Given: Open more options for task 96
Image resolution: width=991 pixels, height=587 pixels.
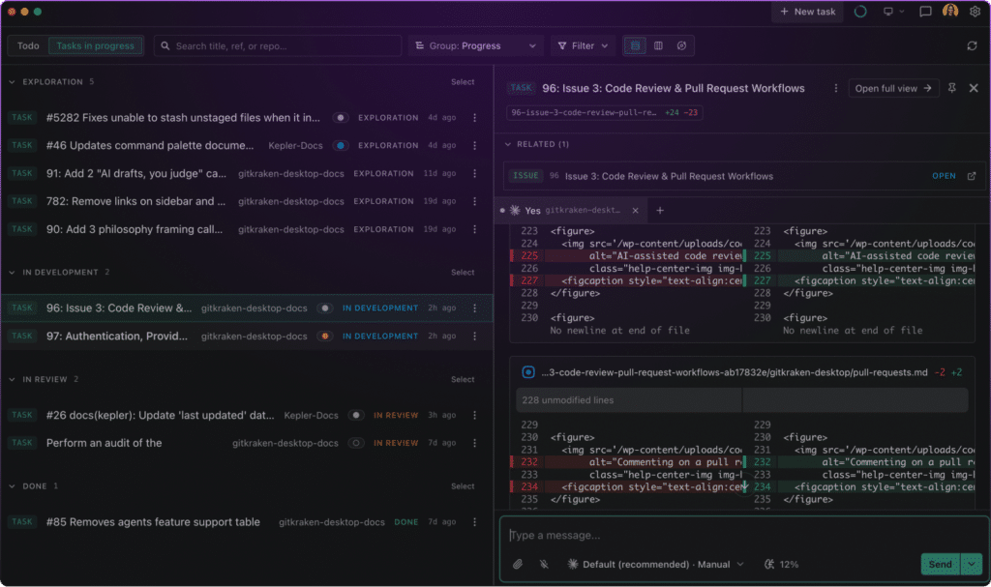Looking at the screenshot, I should tap(474, 308).
